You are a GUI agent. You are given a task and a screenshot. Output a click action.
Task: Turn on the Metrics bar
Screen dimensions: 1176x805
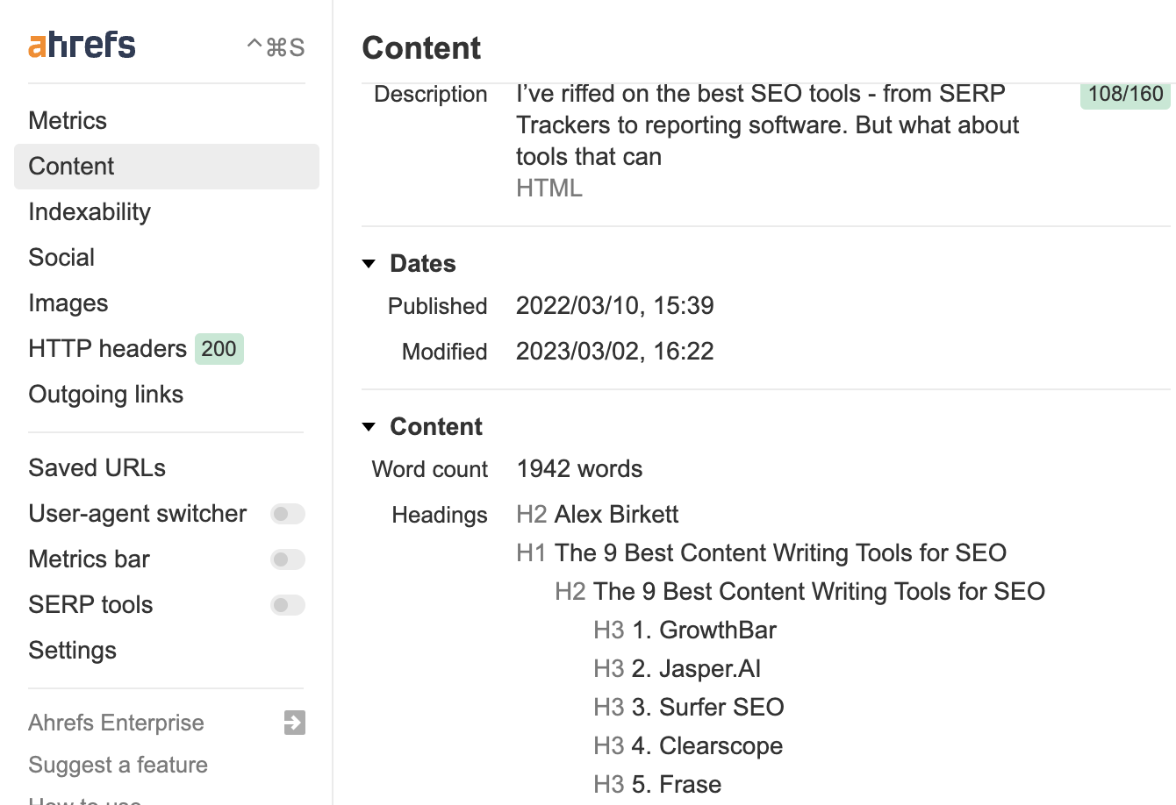pos(288,559)
